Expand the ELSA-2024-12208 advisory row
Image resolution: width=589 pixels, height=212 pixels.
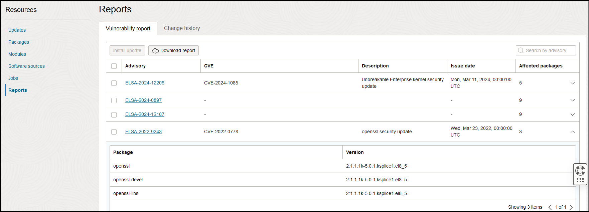572,83
